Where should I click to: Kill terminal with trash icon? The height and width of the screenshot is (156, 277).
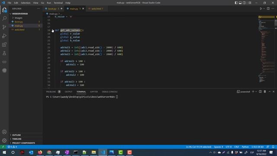pyautogui.click(x=265, y=91)
